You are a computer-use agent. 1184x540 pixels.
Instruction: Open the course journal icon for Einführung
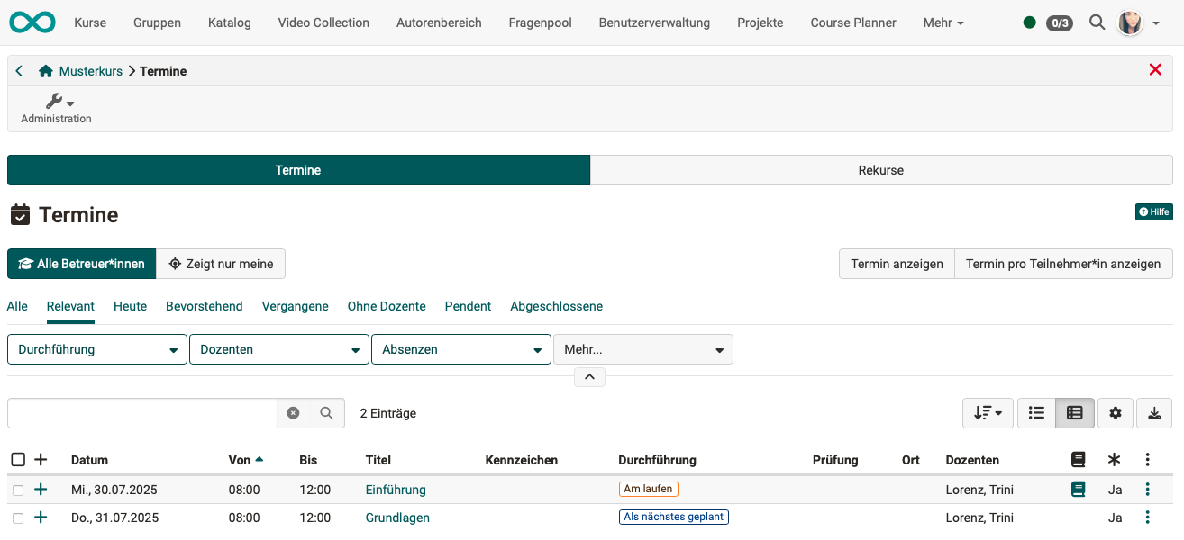click(1077, 489)
